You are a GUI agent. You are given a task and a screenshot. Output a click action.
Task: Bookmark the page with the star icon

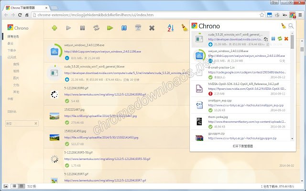click(x=262, y=15)
